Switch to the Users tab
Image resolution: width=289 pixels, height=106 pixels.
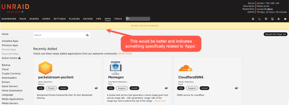46,19
